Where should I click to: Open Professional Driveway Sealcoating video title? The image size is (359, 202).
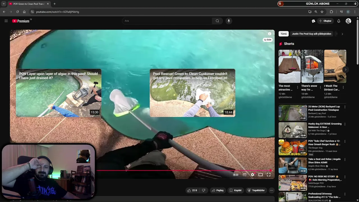[x=324, y=195]
